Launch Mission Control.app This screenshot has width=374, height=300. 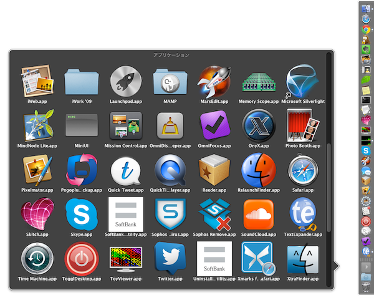coord(126,126)
